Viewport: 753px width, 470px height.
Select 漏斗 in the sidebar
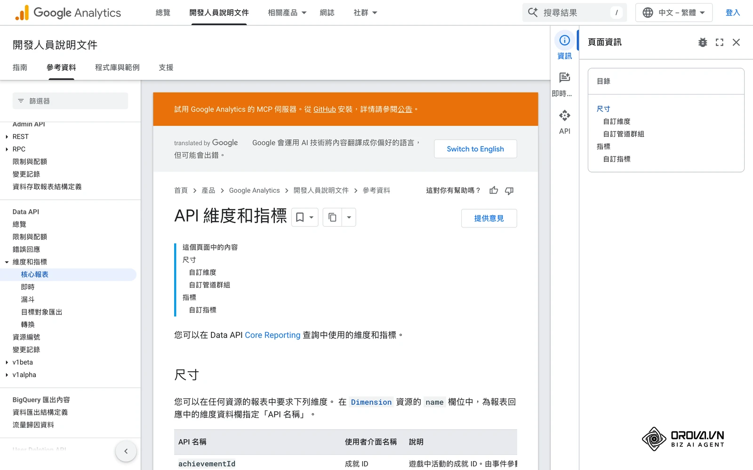28,300
